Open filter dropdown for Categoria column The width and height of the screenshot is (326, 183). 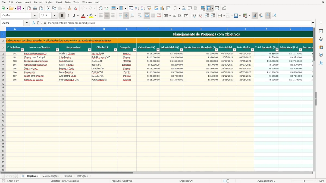135,50
